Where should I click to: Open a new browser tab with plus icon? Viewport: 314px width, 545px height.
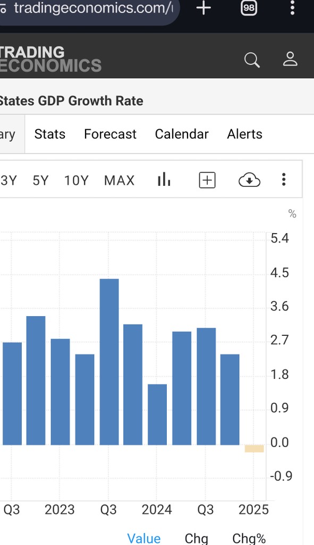tap(203, 7)
